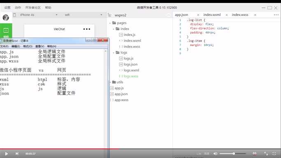This screenshot has height=158, width=281.
Task: Change the 1.0x playback speed
Action: pos(199,154)
